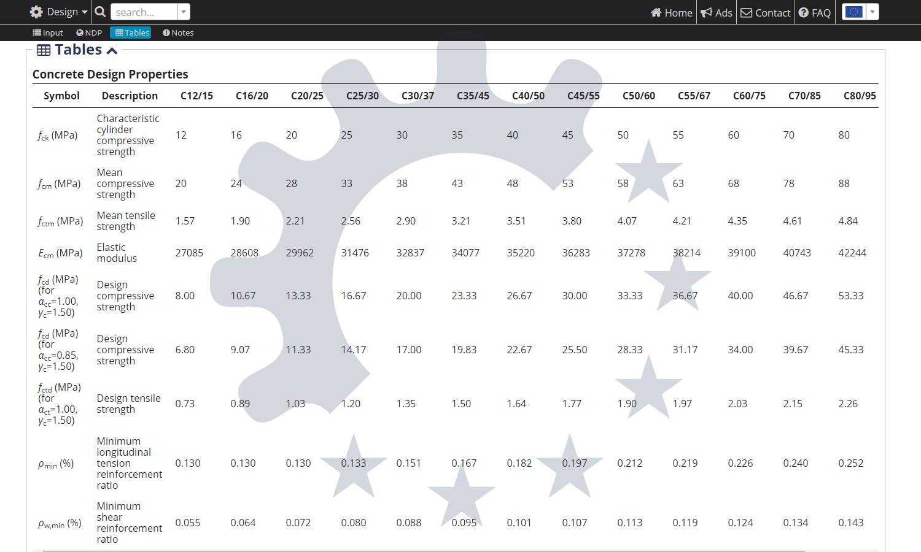
Task: Click the C35/45 column header
Action: (473, 96)
